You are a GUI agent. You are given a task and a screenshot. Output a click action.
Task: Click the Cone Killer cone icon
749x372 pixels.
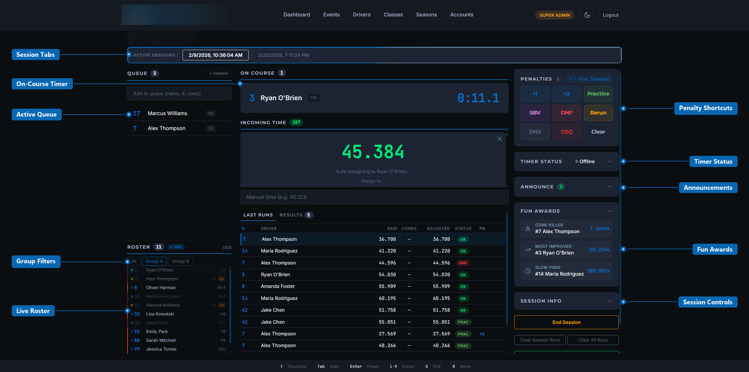point(528,229)
